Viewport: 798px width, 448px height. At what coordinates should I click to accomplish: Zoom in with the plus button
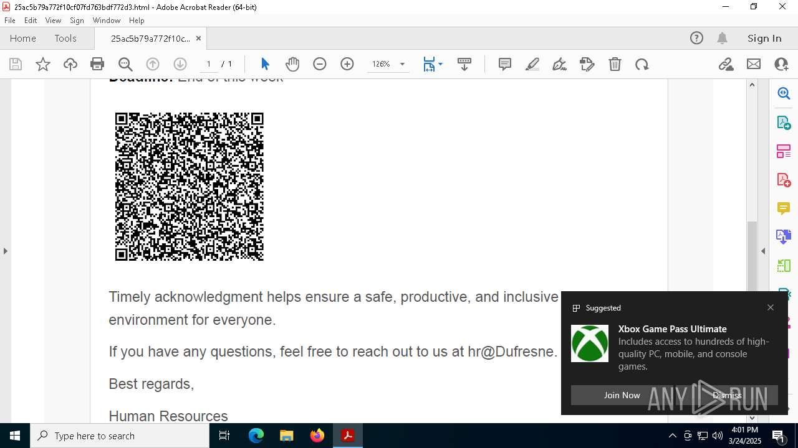(x=347, y=64)
